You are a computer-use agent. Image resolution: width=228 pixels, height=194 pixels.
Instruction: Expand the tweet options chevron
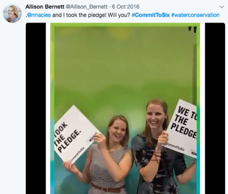[x=222, y=7]
